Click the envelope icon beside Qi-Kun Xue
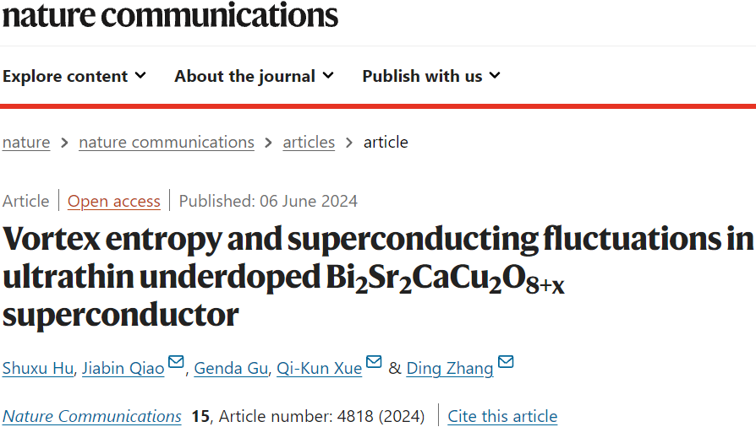 pyautogui.click(x=374, y=361)
